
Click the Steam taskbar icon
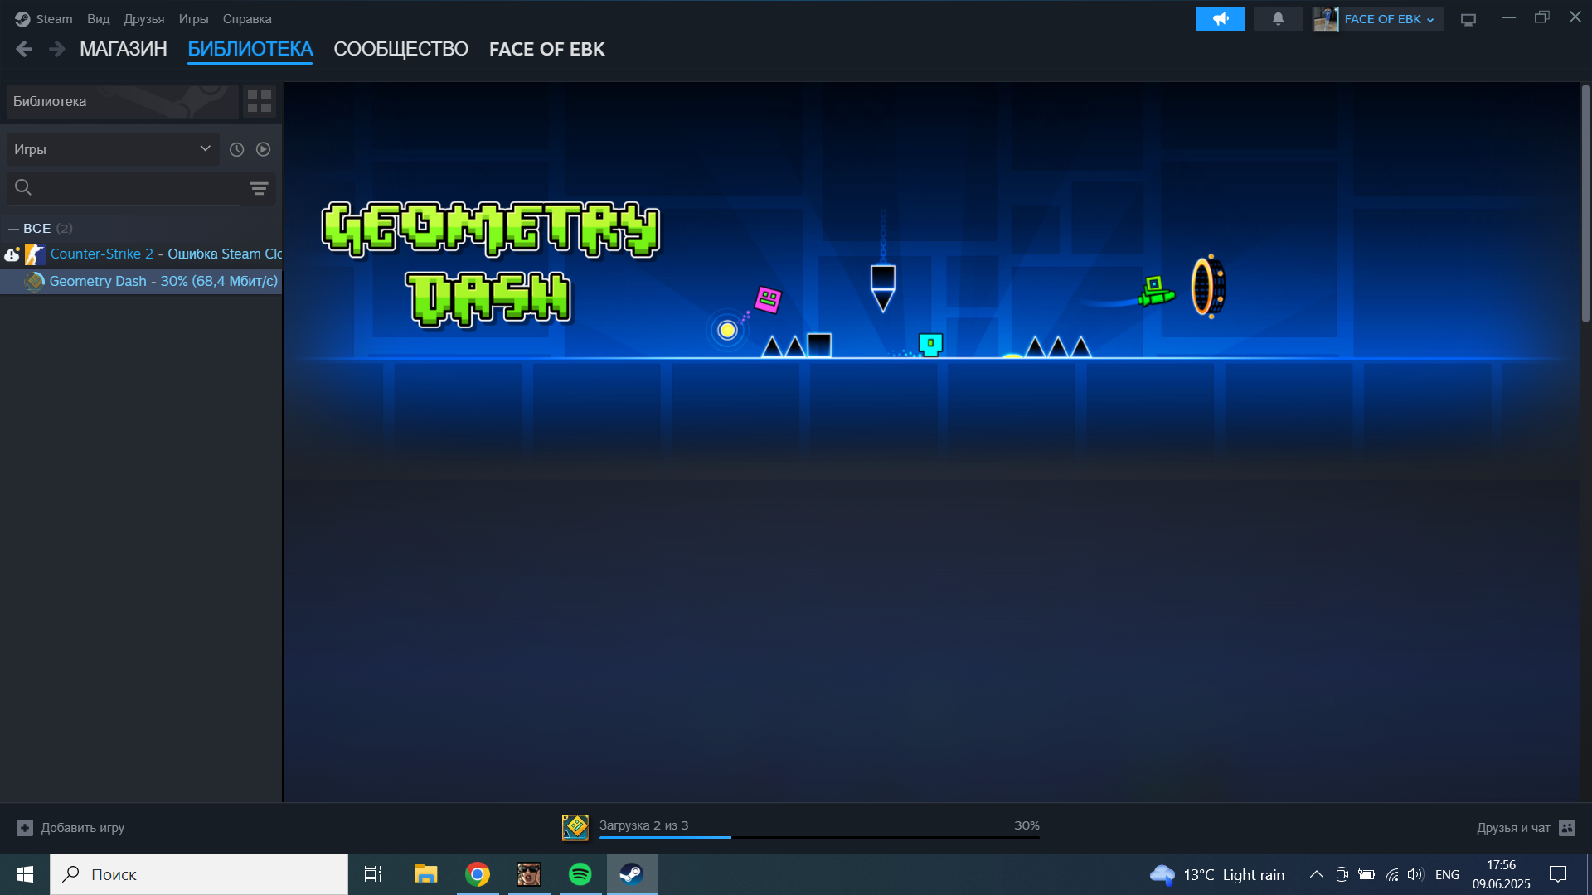(x=632, y=874)
